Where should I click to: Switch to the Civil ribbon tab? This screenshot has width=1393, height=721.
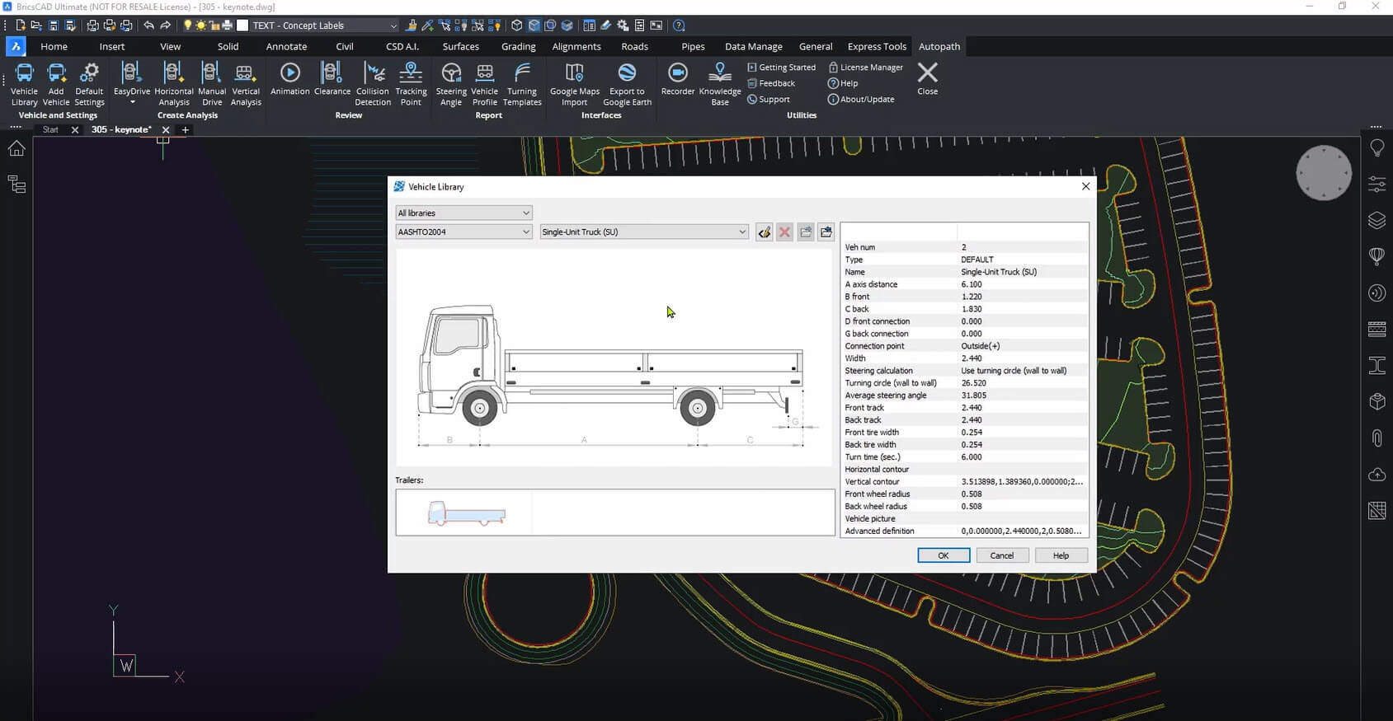coord(345,46)
